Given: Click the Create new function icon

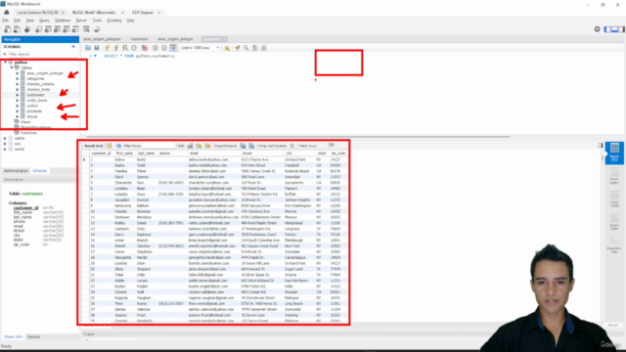Looking at the screenshot, I should (x=75, y=29).
